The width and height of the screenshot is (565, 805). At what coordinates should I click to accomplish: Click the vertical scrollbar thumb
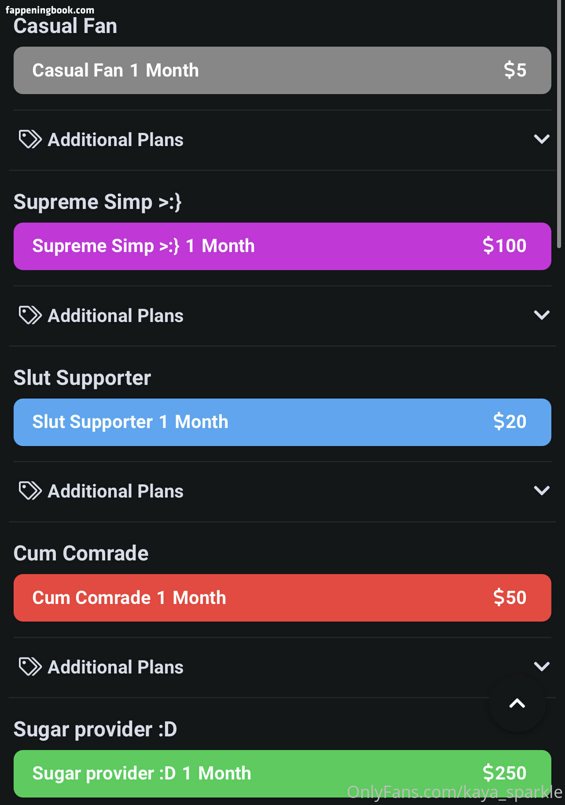point(559,124)
